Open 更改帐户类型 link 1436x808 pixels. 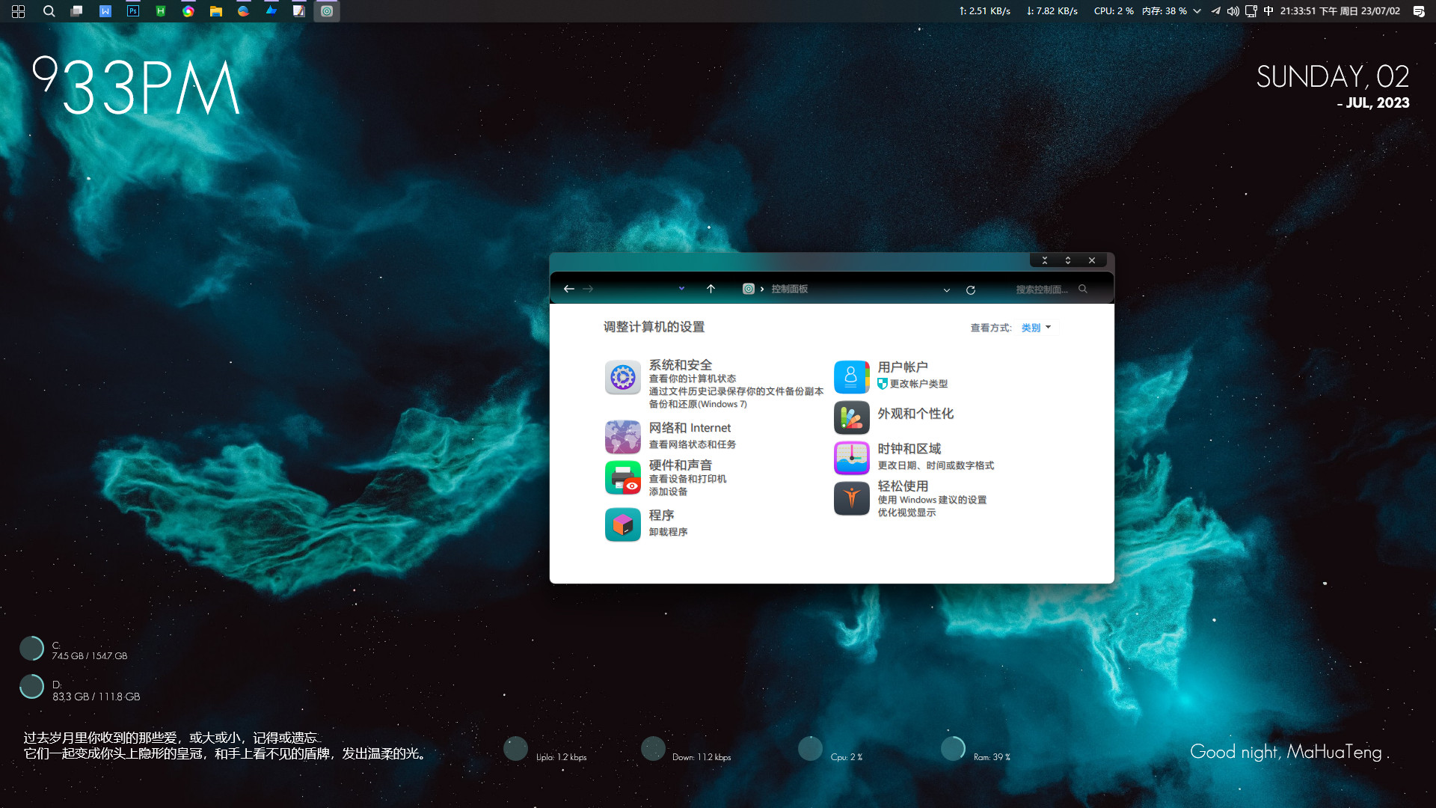point(918,384)
